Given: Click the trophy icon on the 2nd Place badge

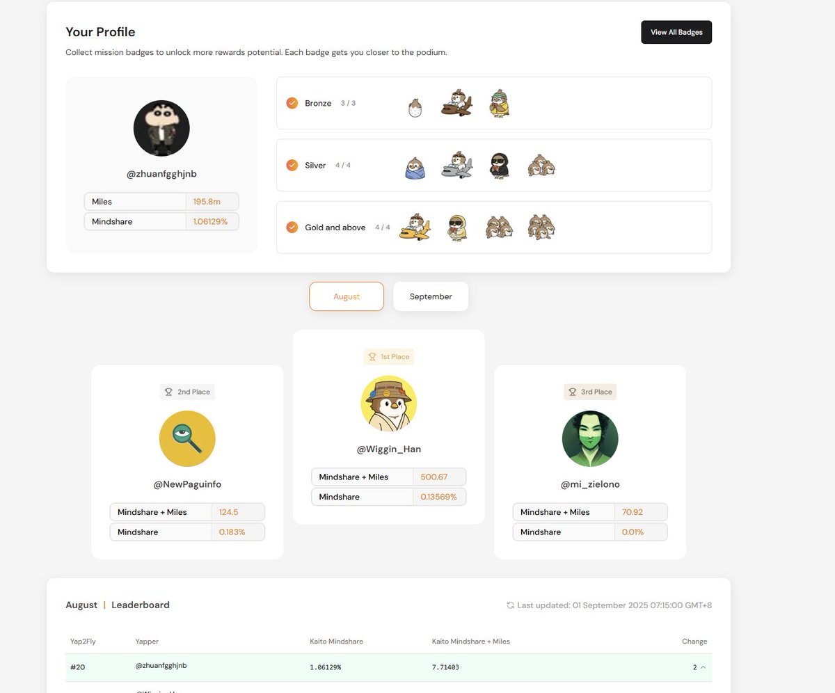Looking at the screenshot, I should (x=168, y=392).
